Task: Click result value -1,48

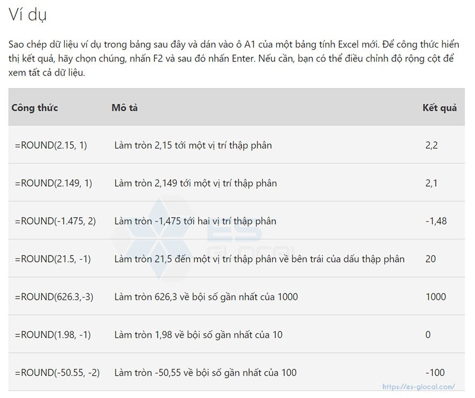Action: [436, 221]
